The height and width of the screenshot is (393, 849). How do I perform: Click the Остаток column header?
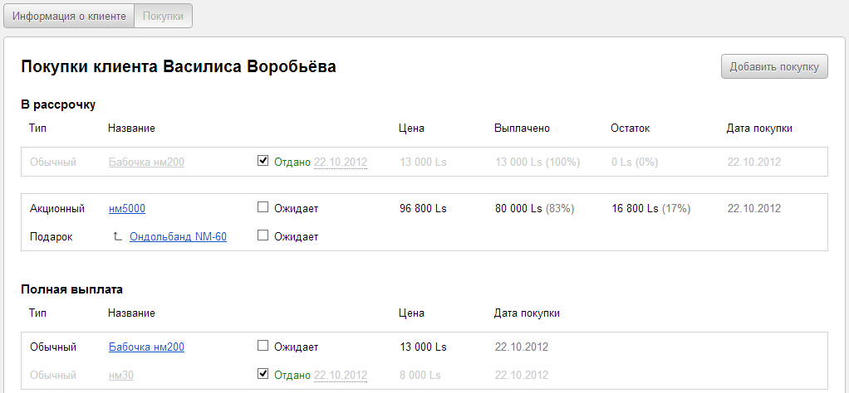coord(630,129)
